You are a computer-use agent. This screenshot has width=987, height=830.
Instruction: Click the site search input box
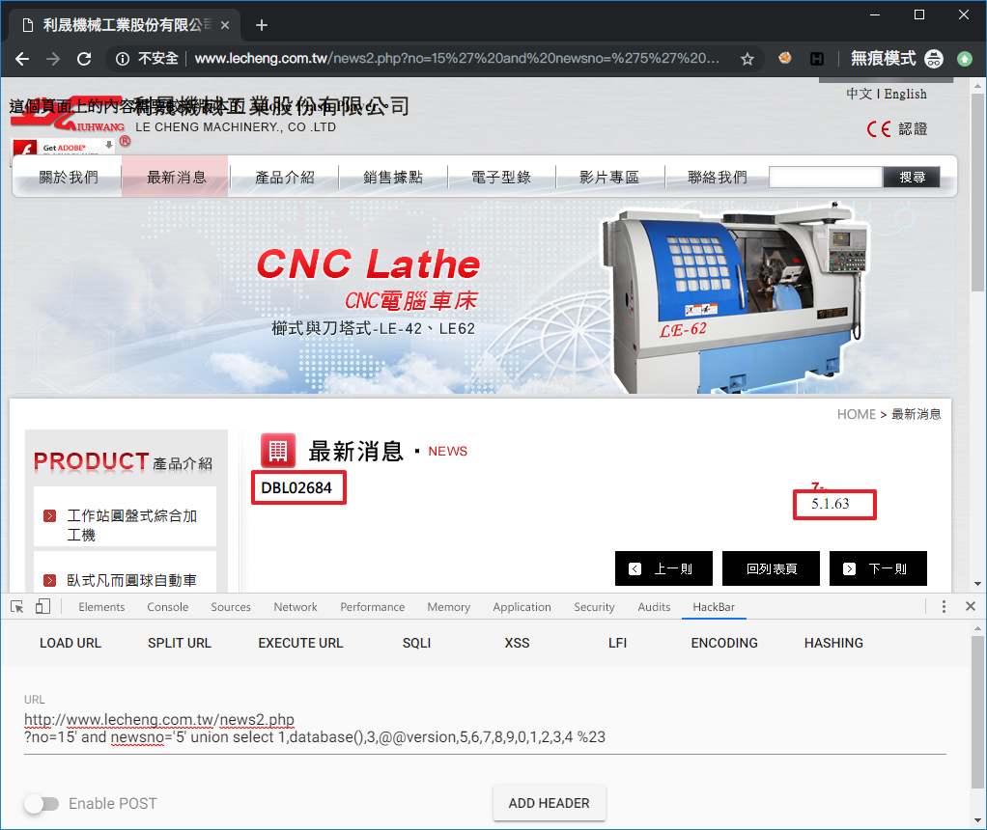tap(826, 178)
